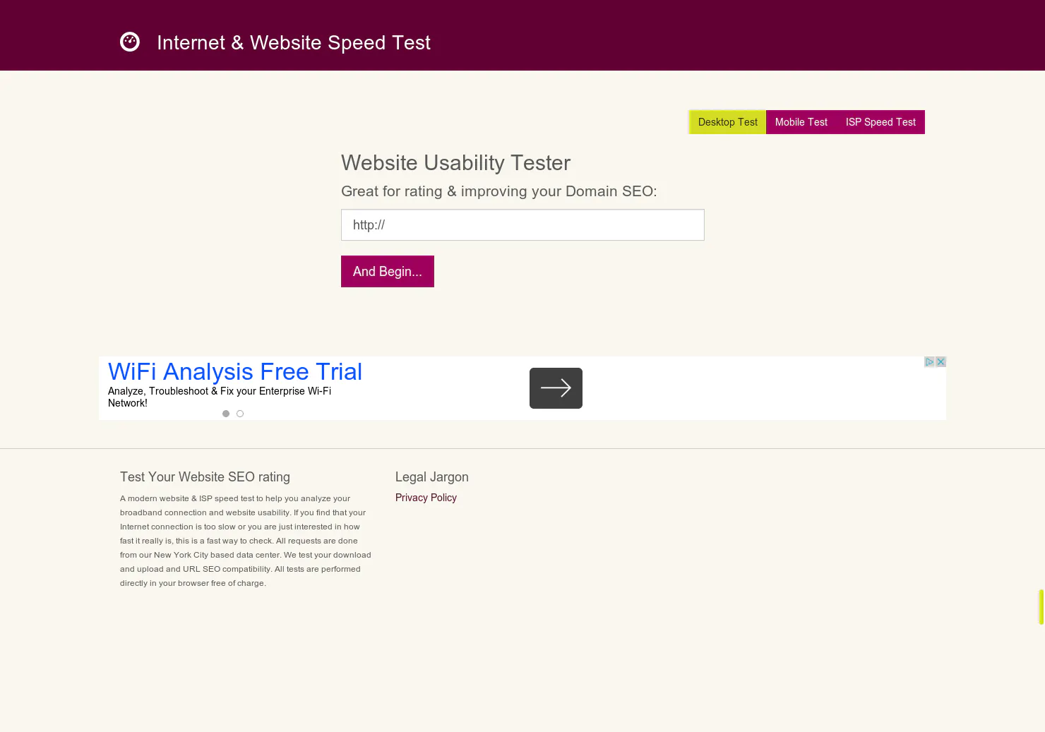Switch to the Mobile Test tab
Screen dimensions: 1045x732
801,122
